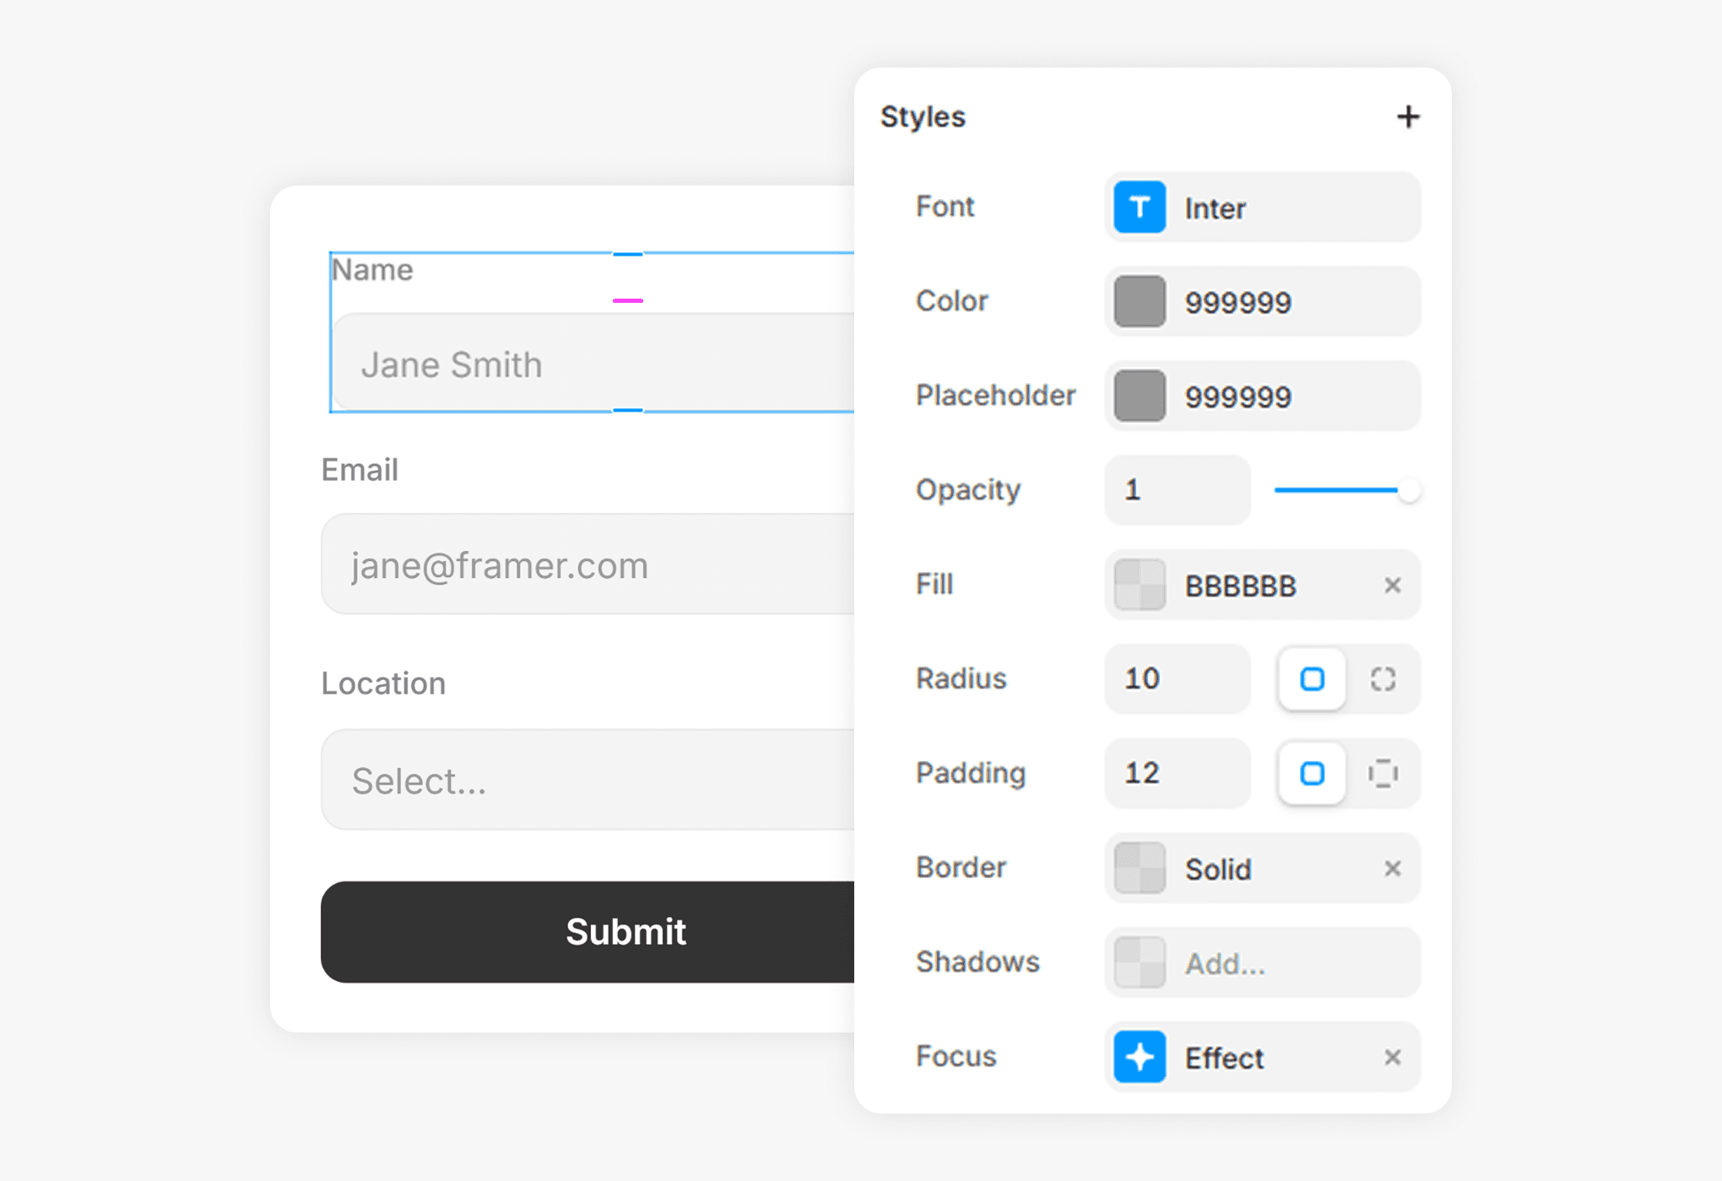Remove the Border style with its X
This screenshot has width=1722, height=1181.
(1392, 868)
